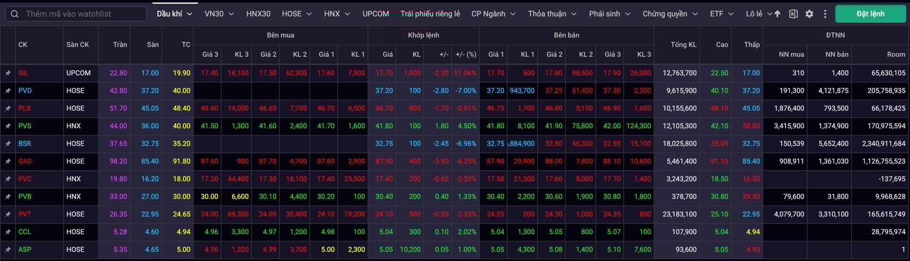This screenshot has width=910, height=261.
Task: Toggle the pin on the PLX row
Action: [x=8, y=109]
